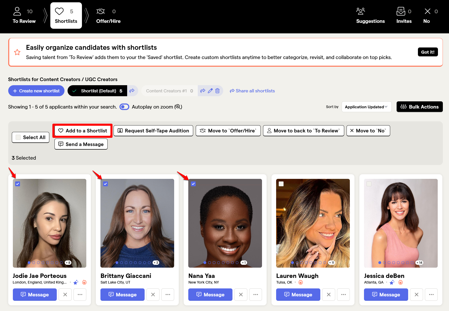Click sparkle star icon beside Jodie's location
Screen dimensions: 449x311
click(76, 282)
